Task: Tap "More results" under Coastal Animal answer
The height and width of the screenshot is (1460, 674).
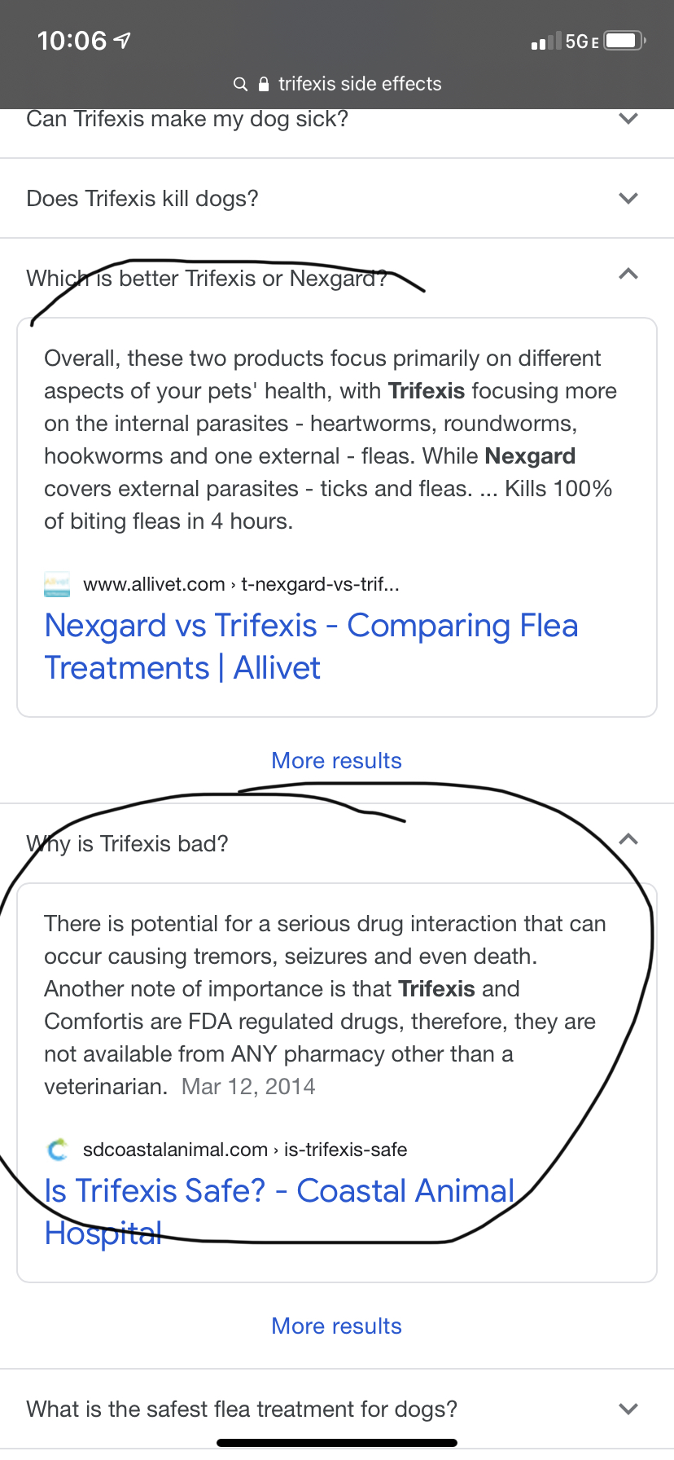Action: click(336, 1326)
